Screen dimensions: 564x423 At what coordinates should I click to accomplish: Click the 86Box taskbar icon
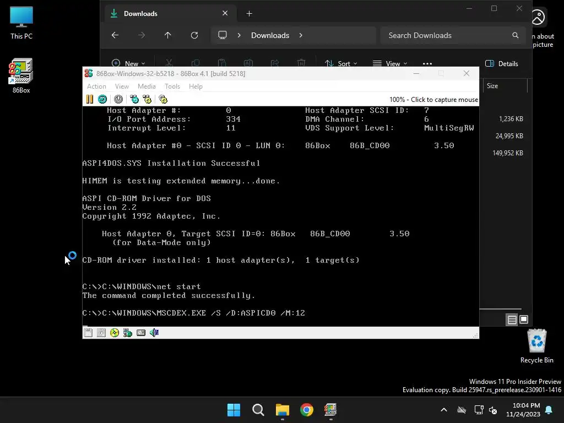point(330,410)
